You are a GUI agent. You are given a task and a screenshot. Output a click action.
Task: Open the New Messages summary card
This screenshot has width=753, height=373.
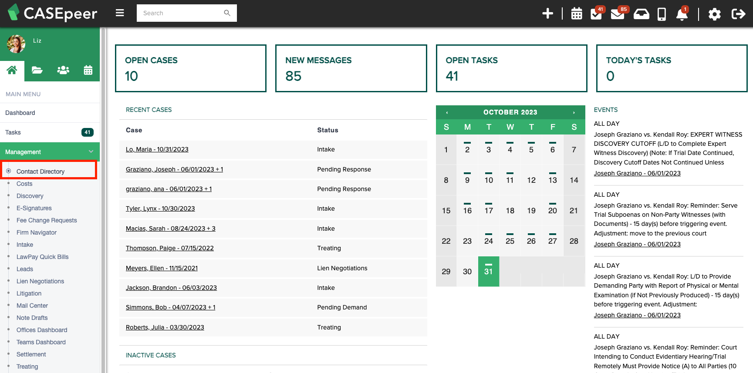[351, 68]
